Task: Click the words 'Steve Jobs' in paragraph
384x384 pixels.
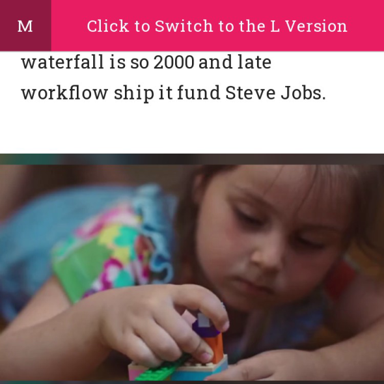Action: (275, 93)
